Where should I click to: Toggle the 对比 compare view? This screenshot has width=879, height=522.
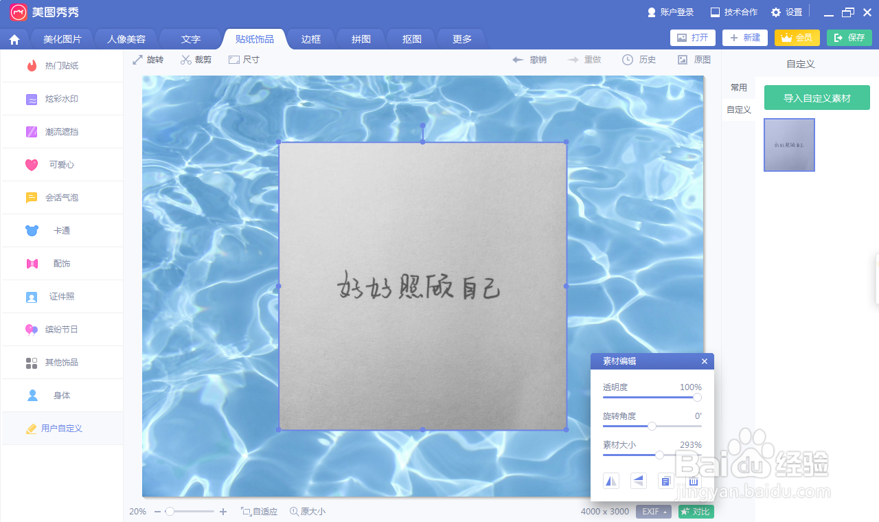point(695,511)
